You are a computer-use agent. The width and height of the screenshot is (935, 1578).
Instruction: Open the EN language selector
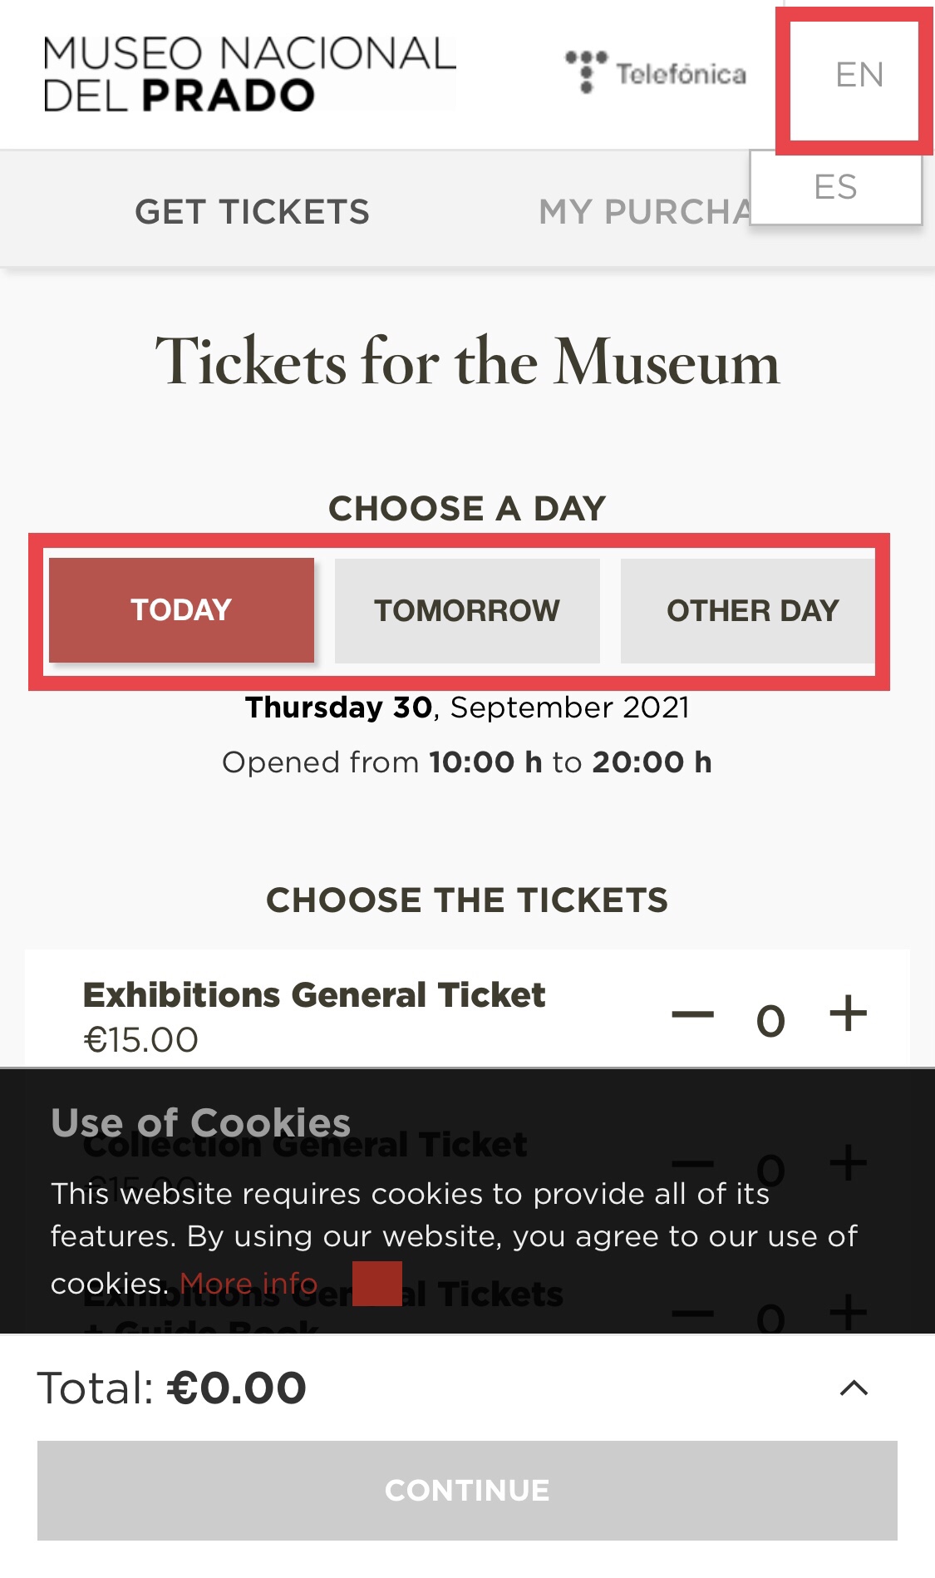click(x=859, y=75)
